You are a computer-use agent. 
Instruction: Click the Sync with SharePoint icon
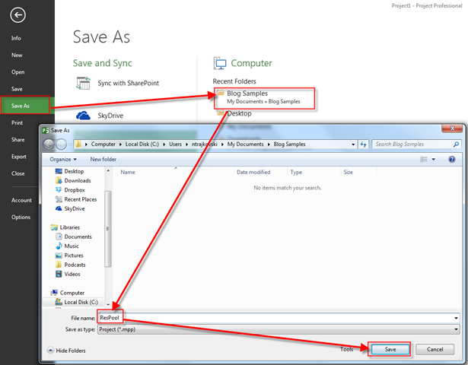click(84, 83)
